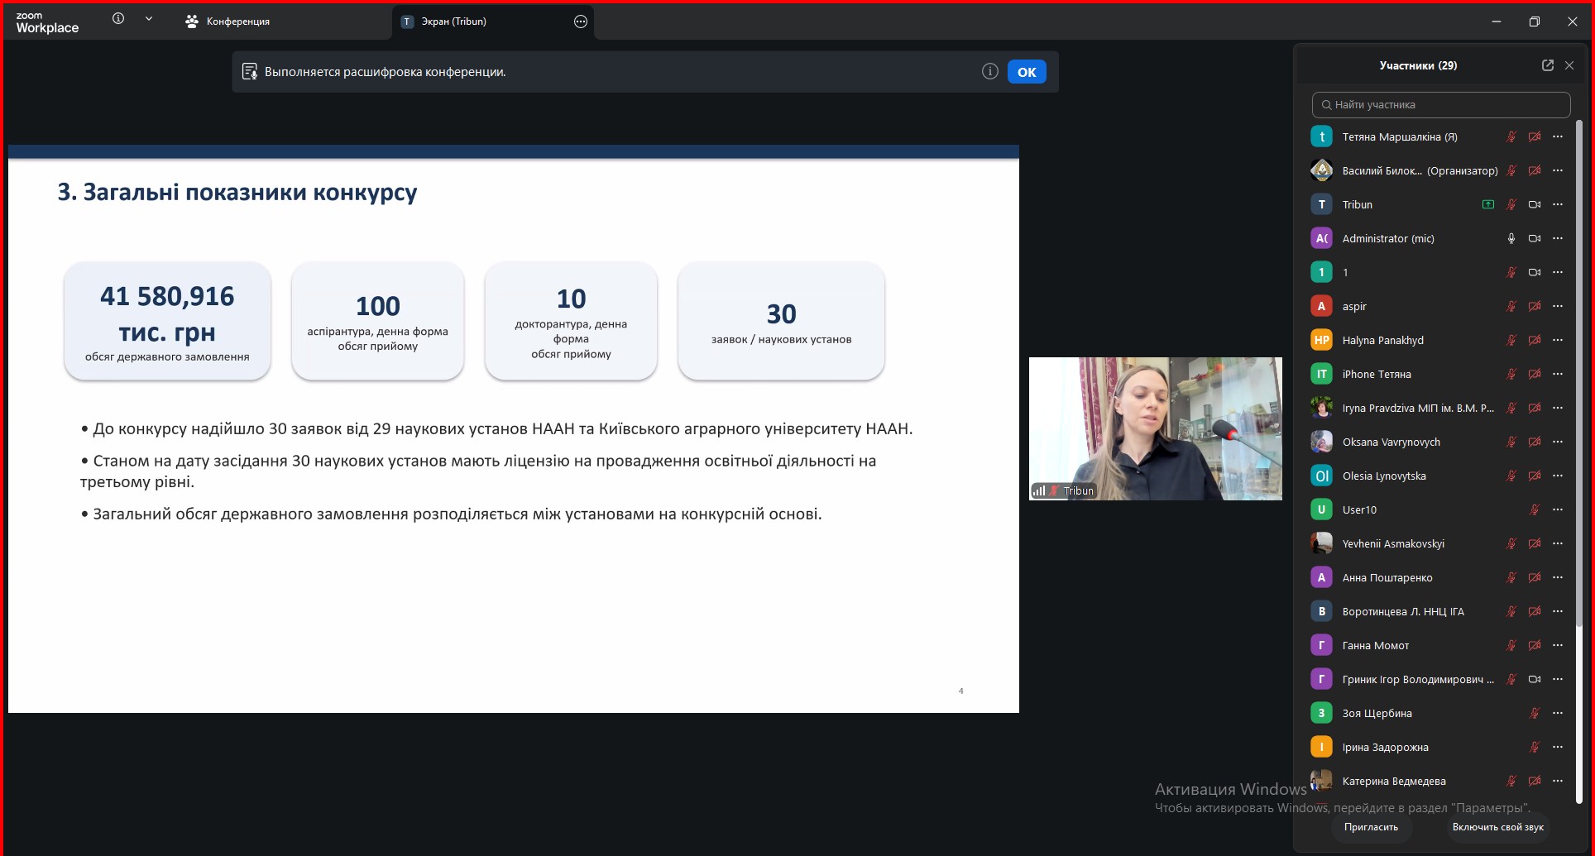This screenshot has height=856, width=1595.
Task: Select the participant name Olesia Lynovytska
Action: (x=1384, y=476)
